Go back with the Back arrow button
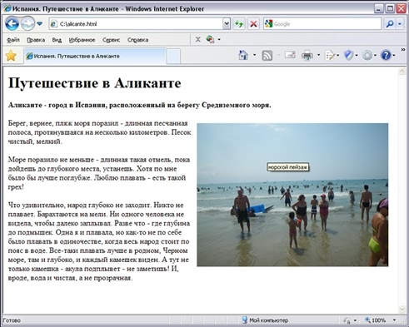Image resolution: width=409 pixels, height=327 pixels. (12, 24)
